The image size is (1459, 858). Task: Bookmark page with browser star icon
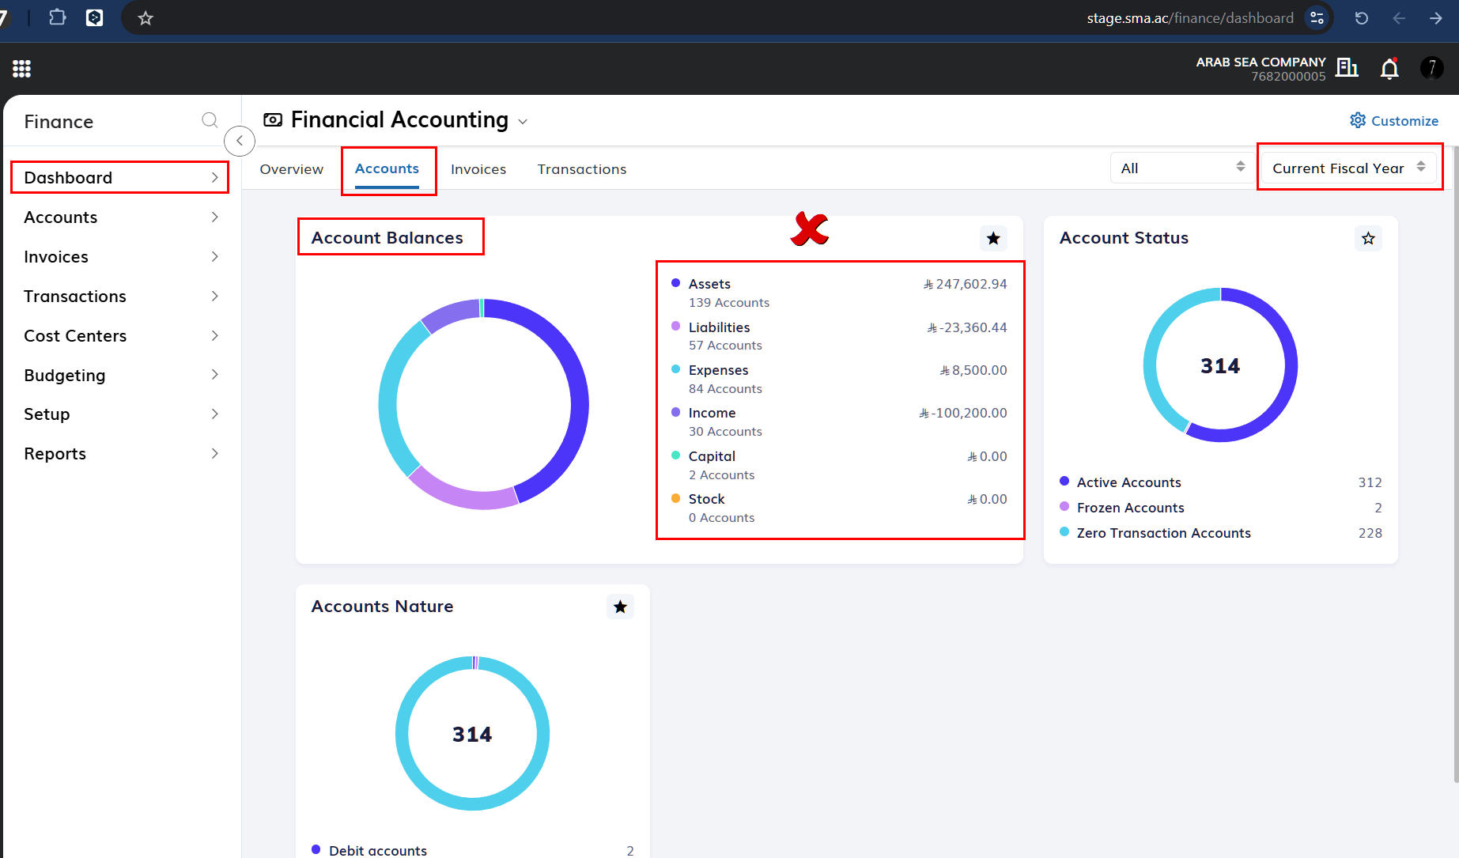146,18
